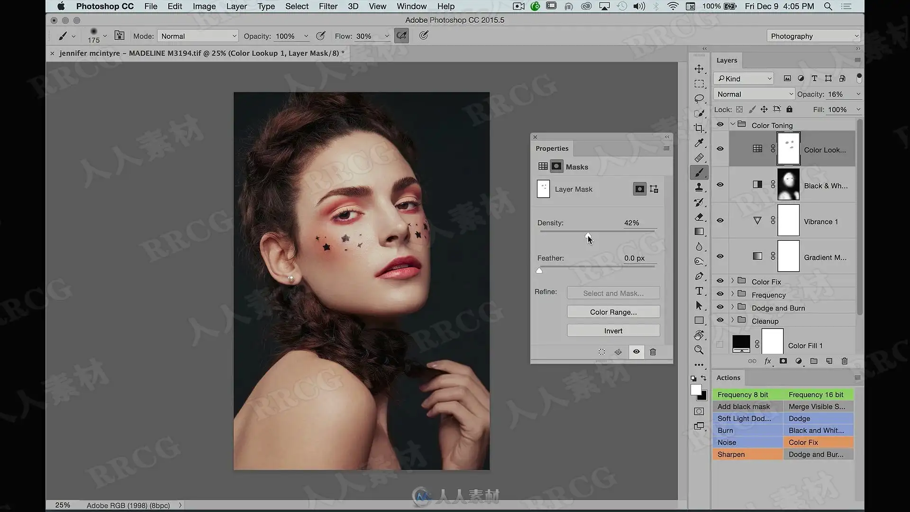This screenshot has height=512, width=910.
Task: Toggle mask visibility eye in Properties panel
Action: click(636, 352)
